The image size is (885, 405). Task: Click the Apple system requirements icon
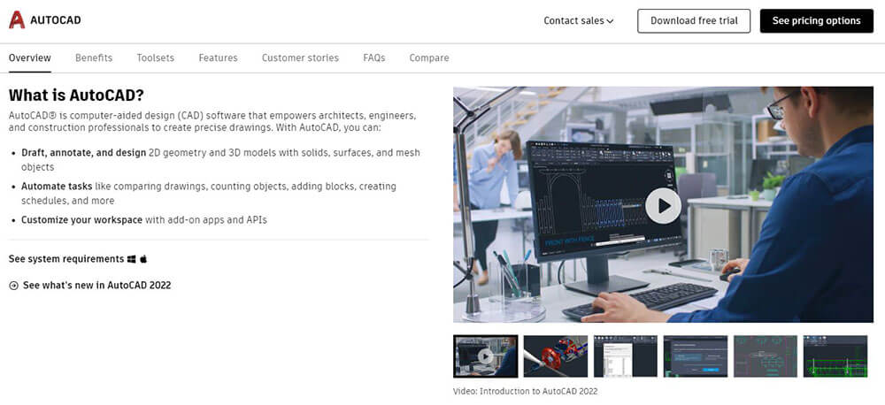click(x=143, y=259)
